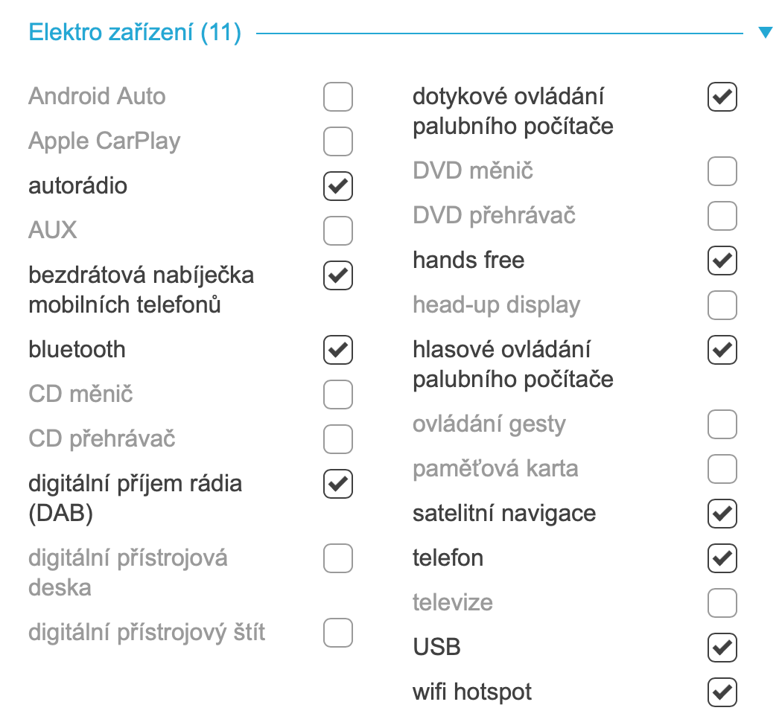
Task: Uncheck the satelitní navigace checkbox
Action: [722, 514]
